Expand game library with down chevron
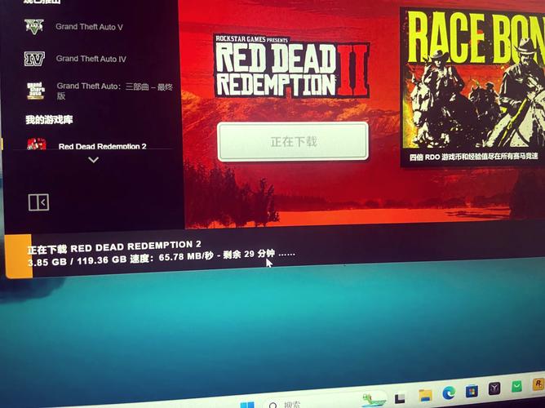545x408 pixels. point(93,160)
